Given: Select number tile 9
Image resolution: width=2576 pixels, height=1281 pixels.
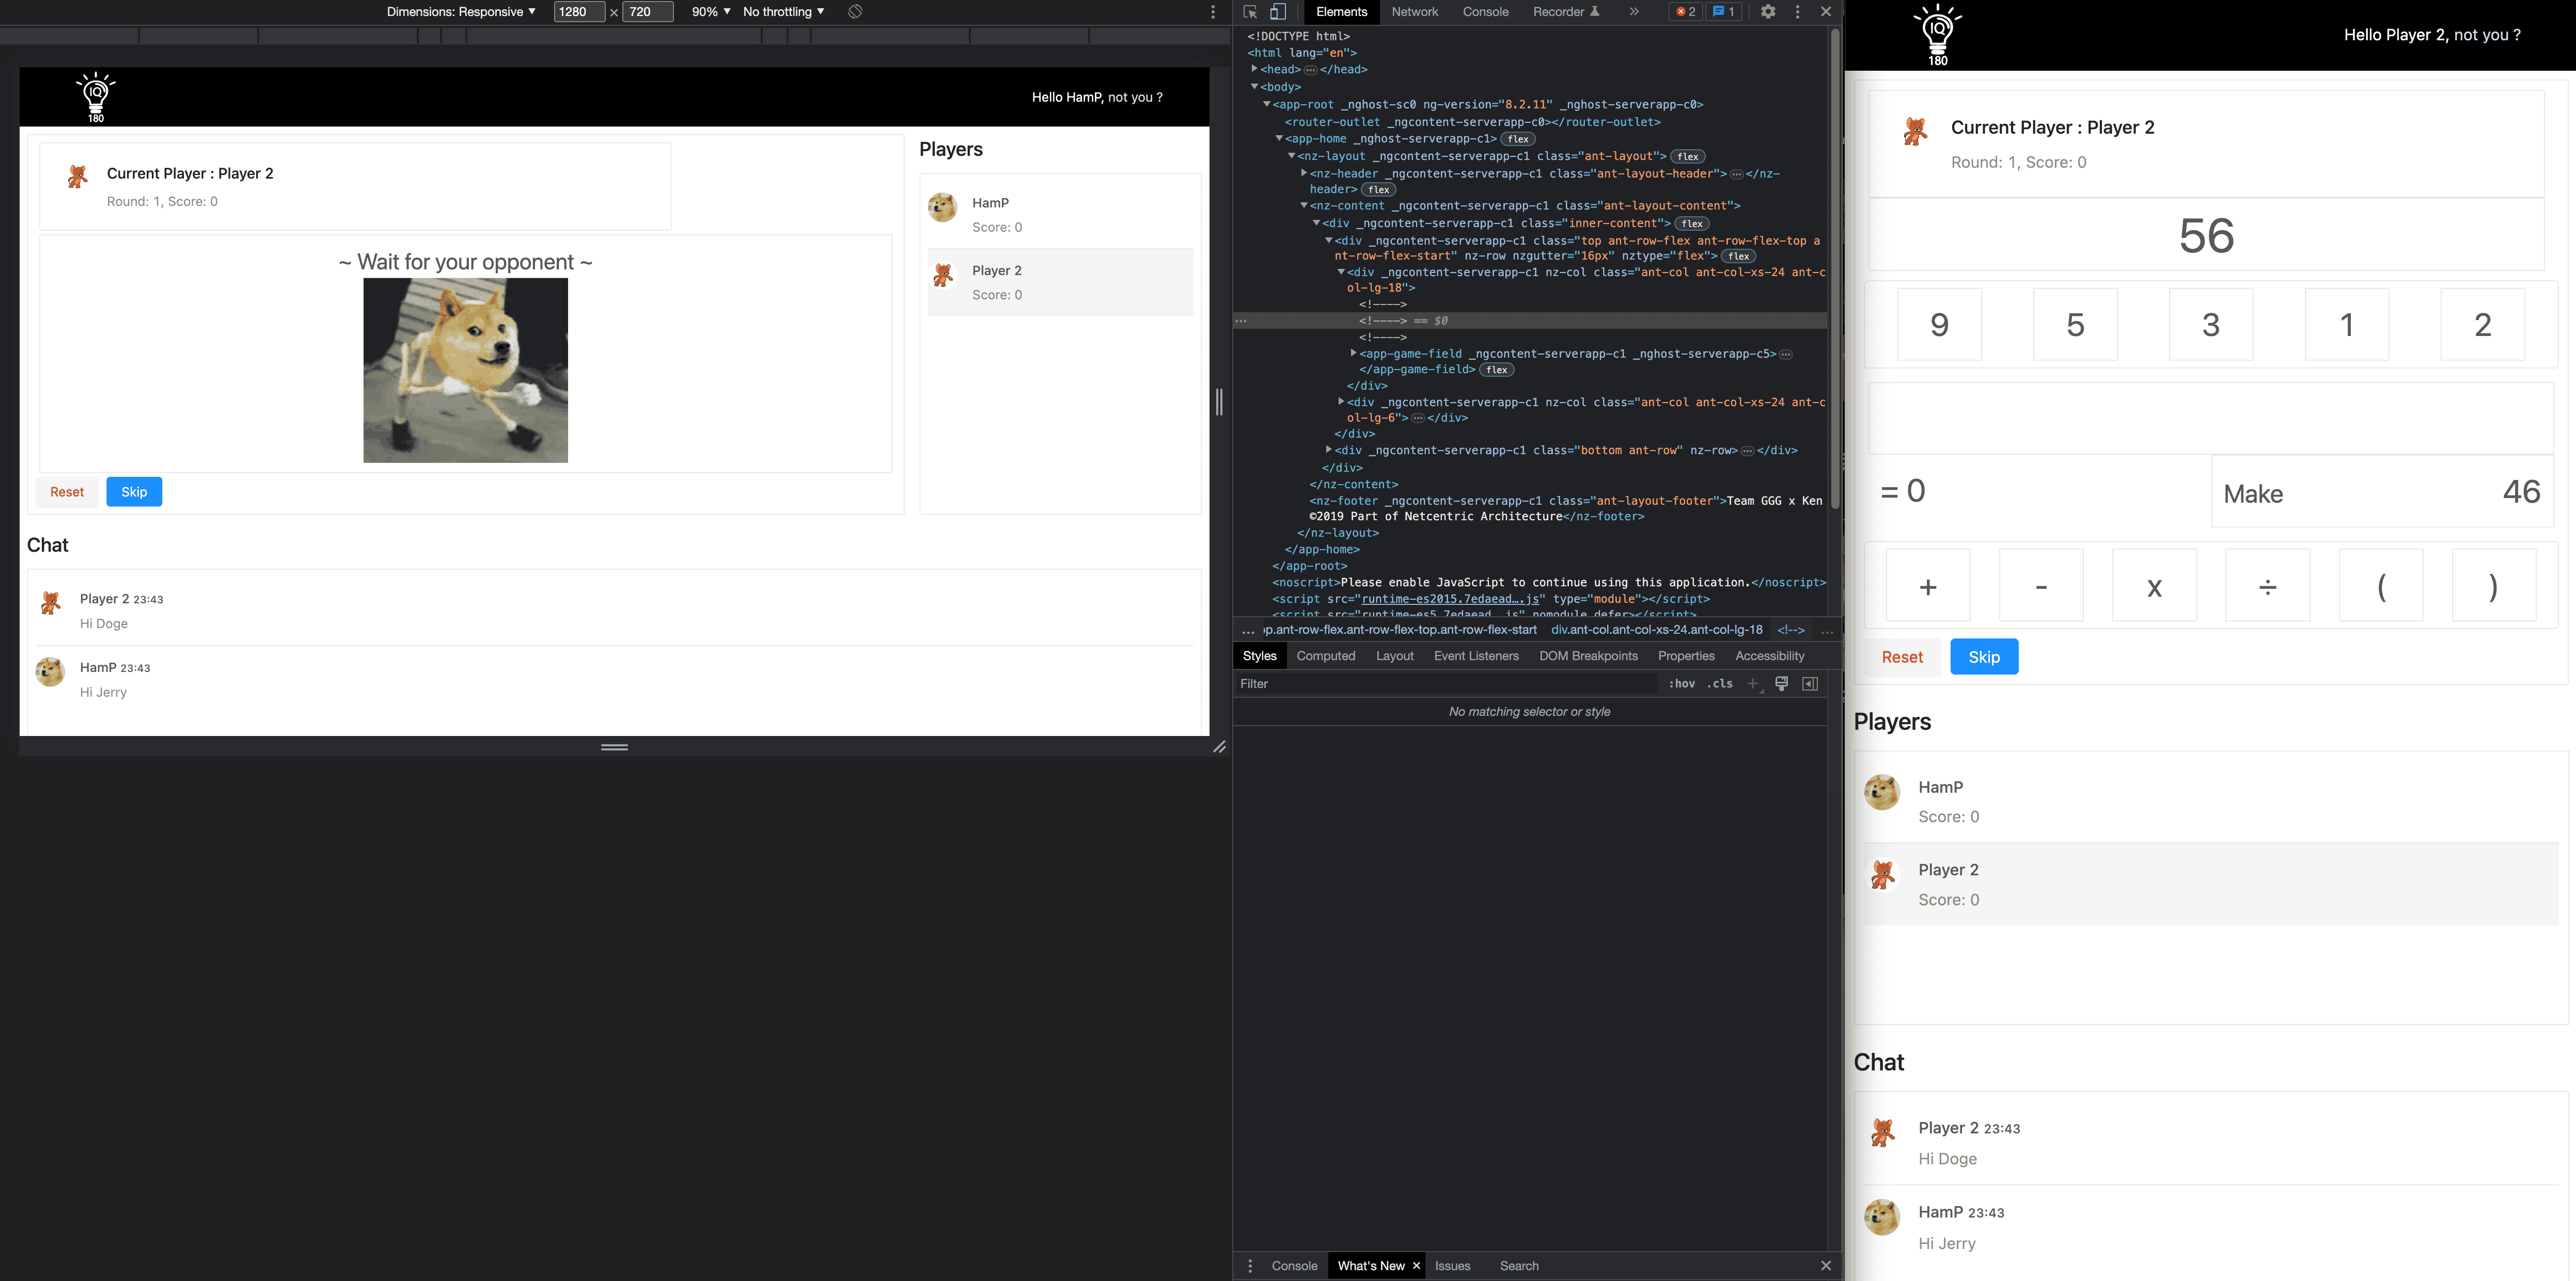Looking at the screenshot, I should [1938, 325].
